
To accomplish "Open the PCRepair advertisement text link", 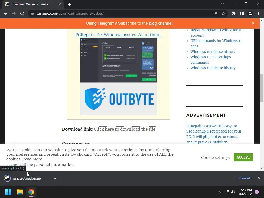I will point(214,134).
